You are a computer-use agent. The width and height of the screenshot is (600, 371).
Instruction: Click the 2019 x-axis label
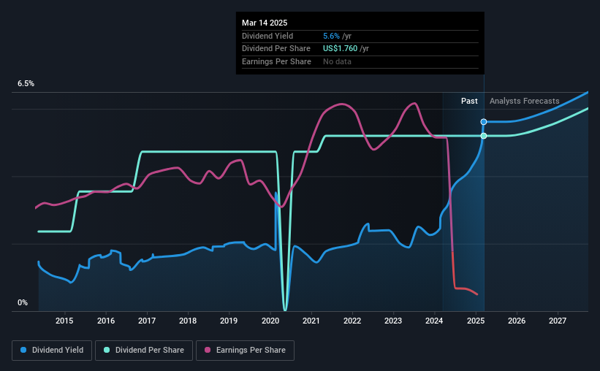pos(229,321)
